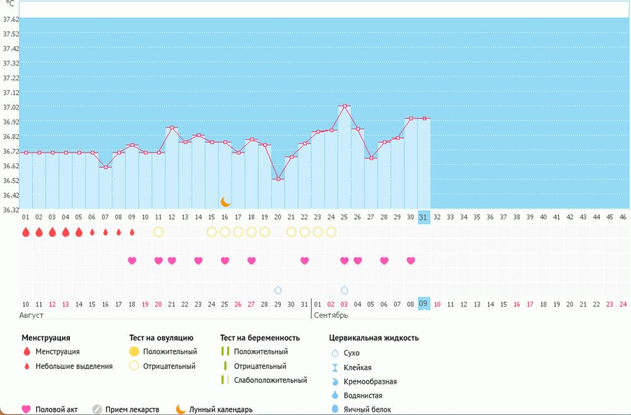Click the gray pill medication legend icon
Screen dimensions: 631x415
[x=97, y=409]
